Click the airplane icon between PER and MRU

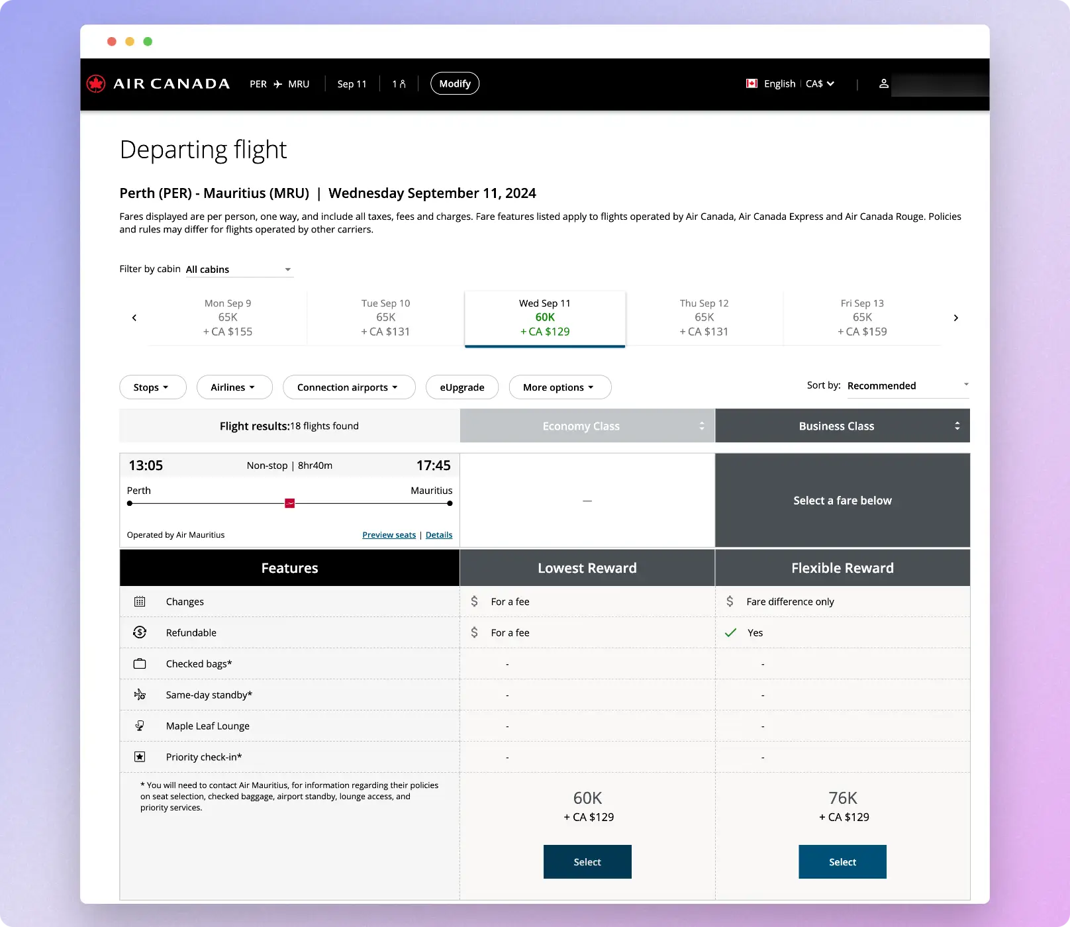[277, 84]
